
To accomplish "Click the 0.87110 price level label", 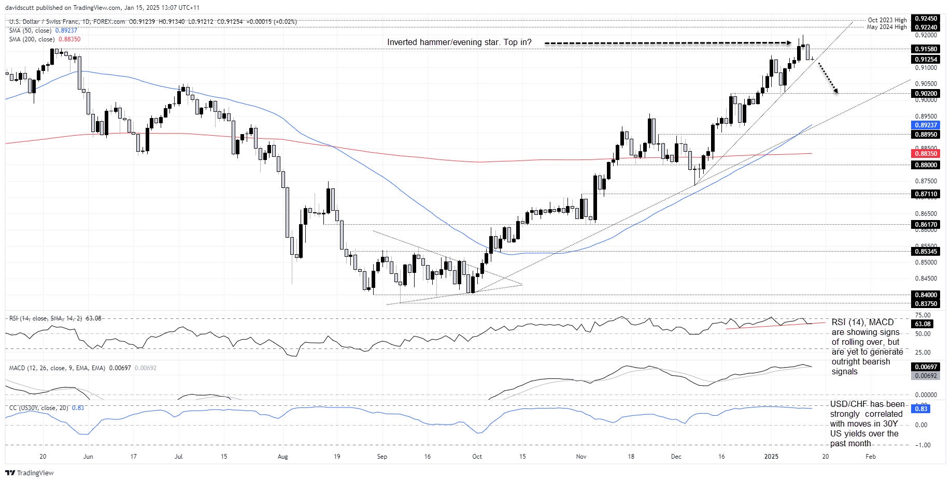I will pyautogui.click(x=926, y=194).
